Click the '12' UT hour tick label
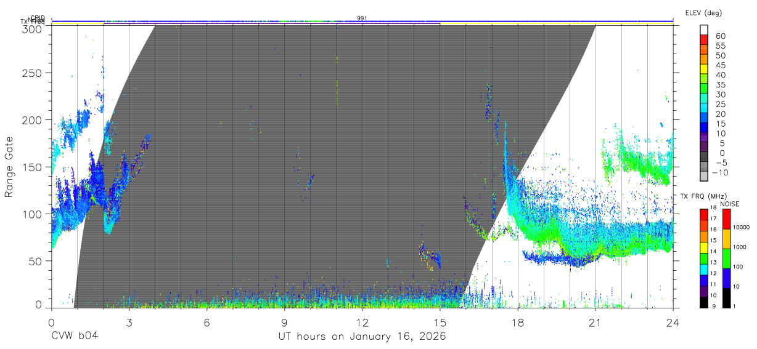Screen dimensions: 757x349 [x=362, y=321]
